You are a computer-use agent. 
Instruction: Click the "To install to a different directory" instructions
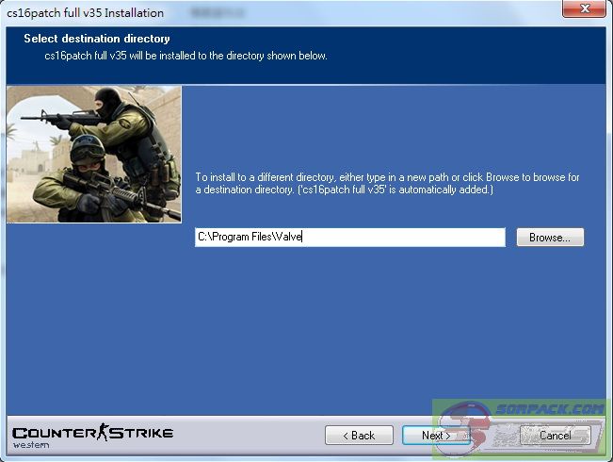[x=387, y=183]
